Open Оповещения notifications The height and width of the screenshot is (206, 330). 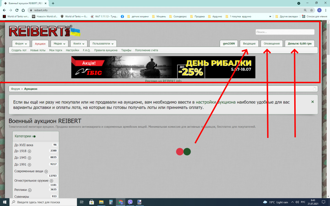[x=272, y=44]
